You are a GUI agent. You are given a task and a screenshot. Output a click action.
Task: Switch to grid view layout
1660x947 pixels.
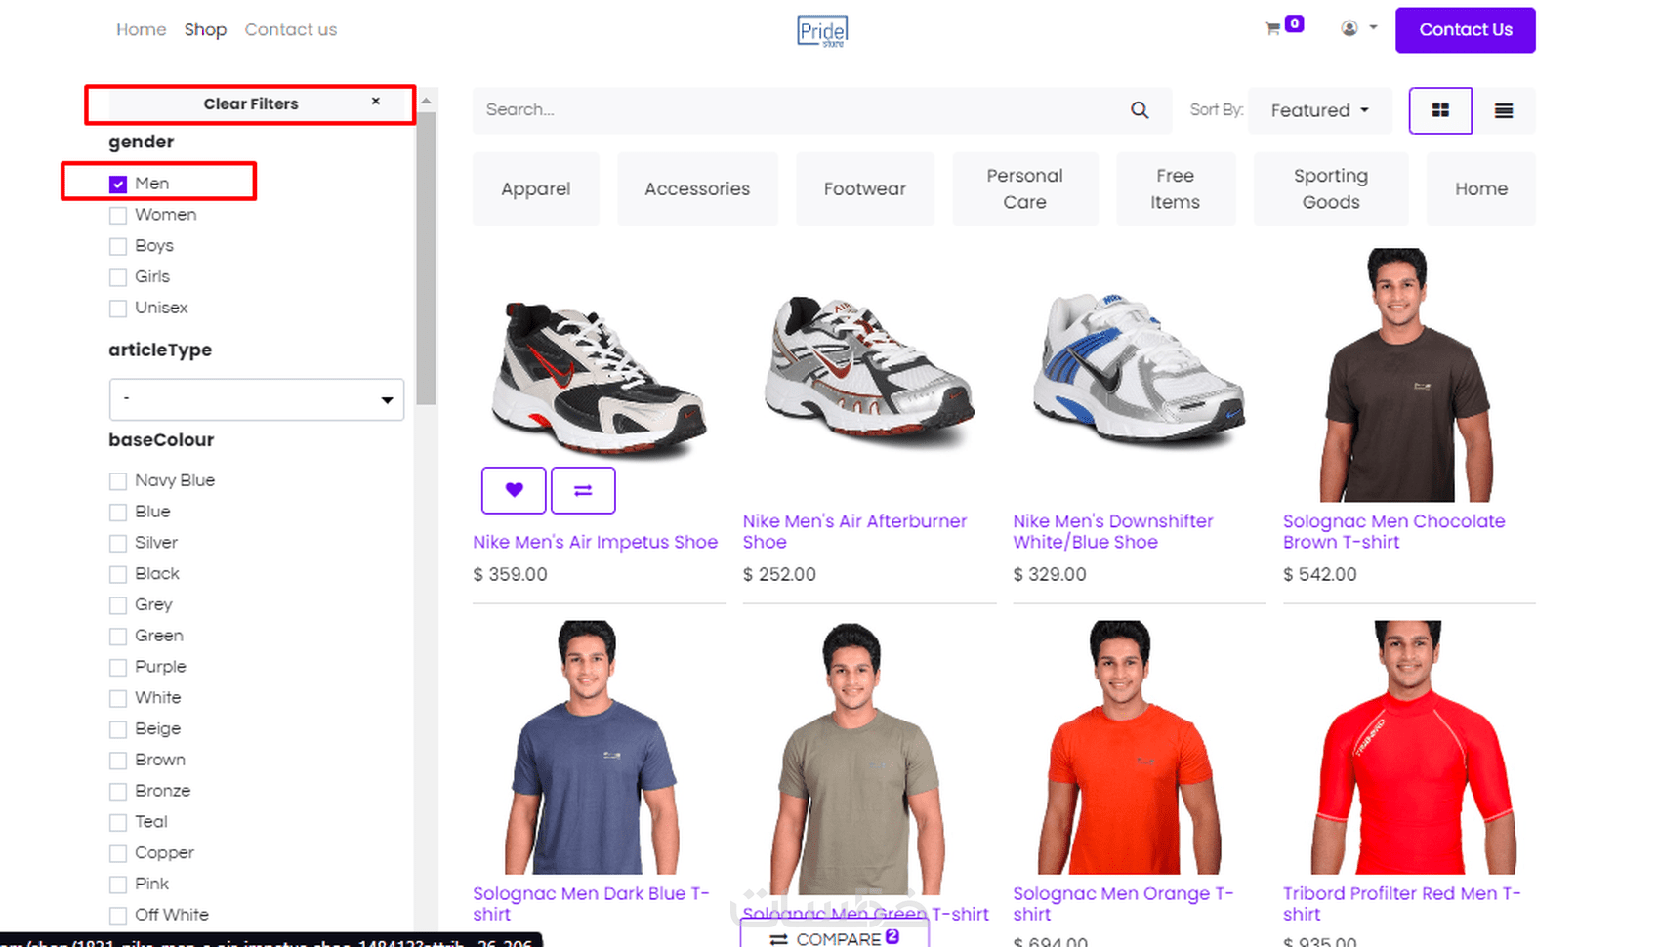1440,110
